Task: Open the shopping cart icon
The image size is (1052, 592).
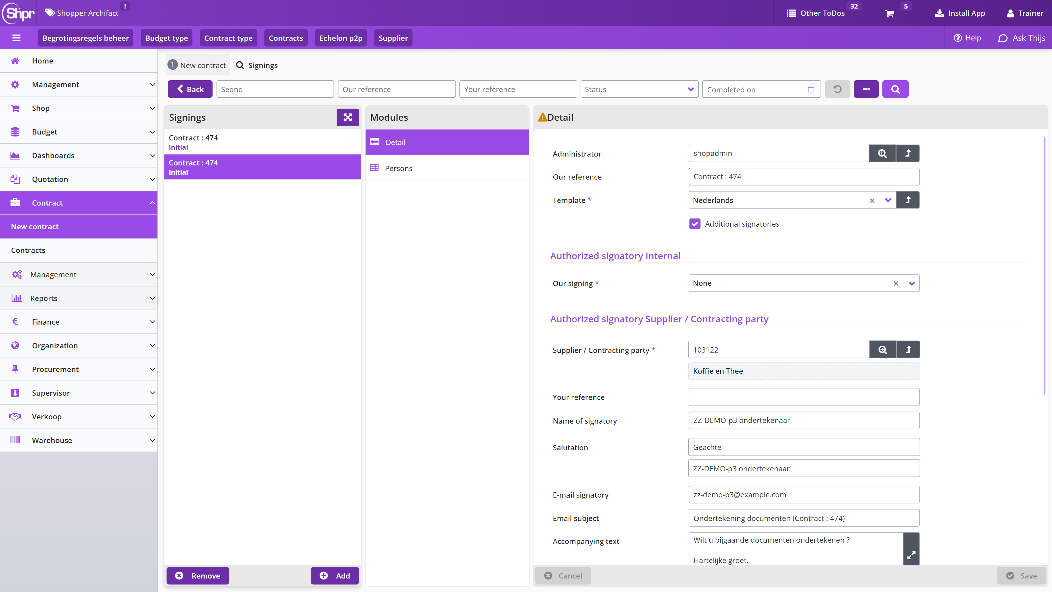Action: 890,14
